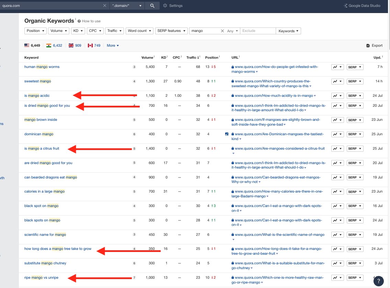Viewport: 390px width, 288px height.
Task: Open the CPC filter dropdown
Action: (x=95, y=31)
